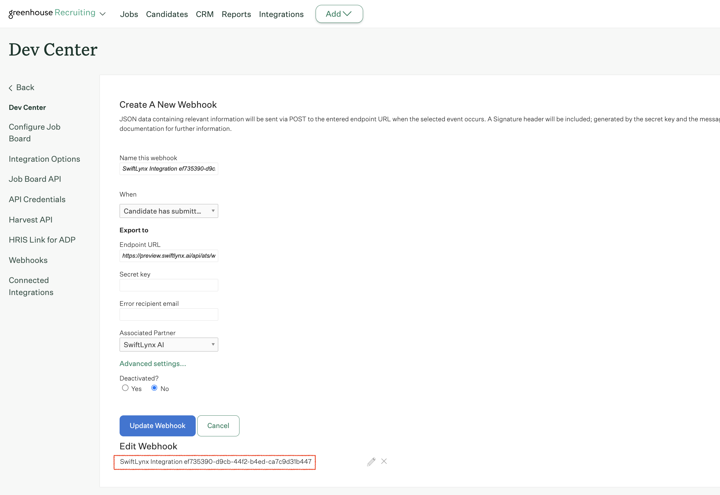Focus the Error recipient email field
This screenshot has height=495, width=720.
(169, 314)
